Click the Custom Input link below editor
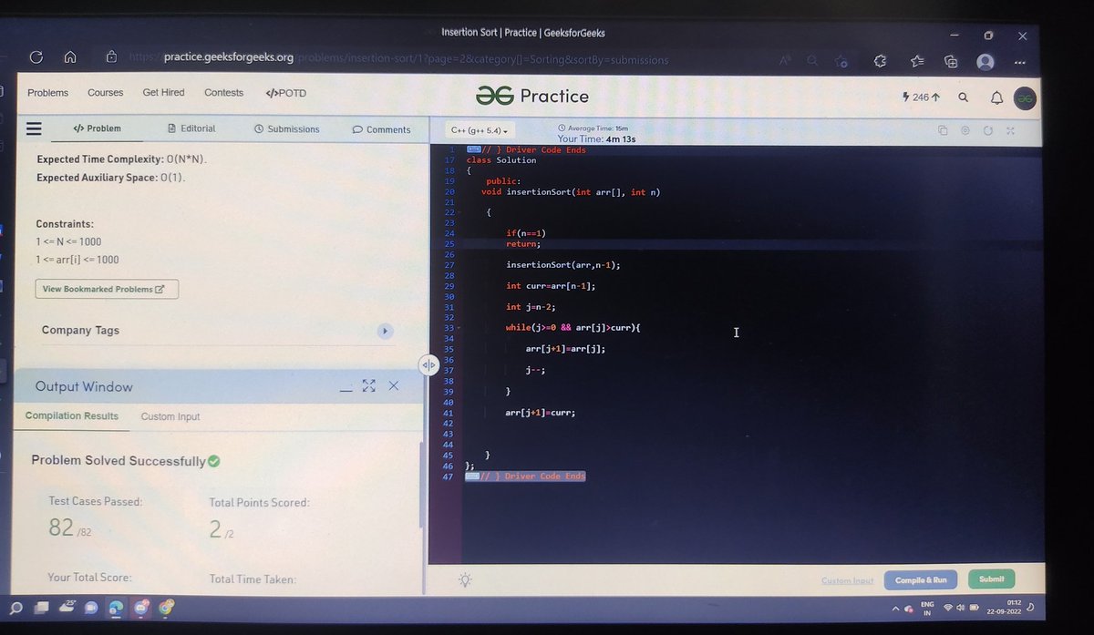The width and height of the screenshot is (1094, 635). click(847, 580)
